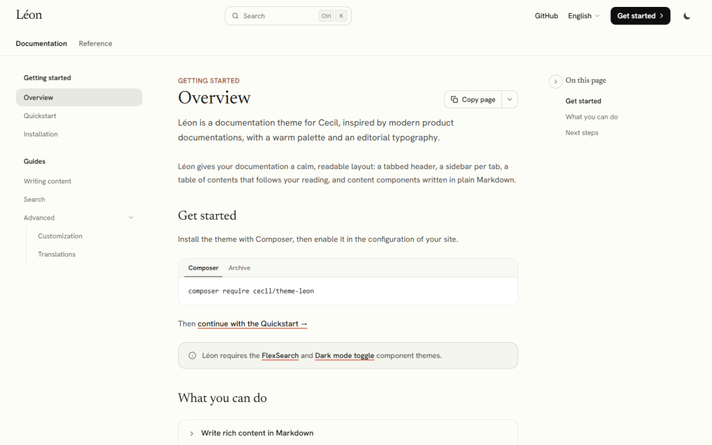
Task: Open the GitHub link
Action: pos(547,16)
